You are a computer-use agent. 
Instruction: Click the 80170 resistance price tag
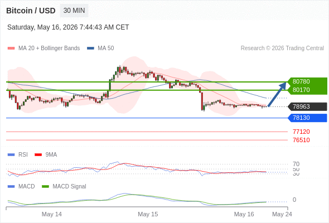coord(307,90)
